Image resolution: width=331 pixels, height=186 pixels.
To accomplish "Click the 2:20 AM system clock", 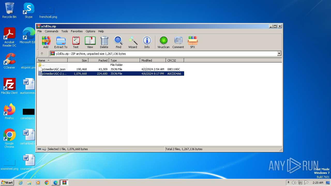I will point(318,183).
